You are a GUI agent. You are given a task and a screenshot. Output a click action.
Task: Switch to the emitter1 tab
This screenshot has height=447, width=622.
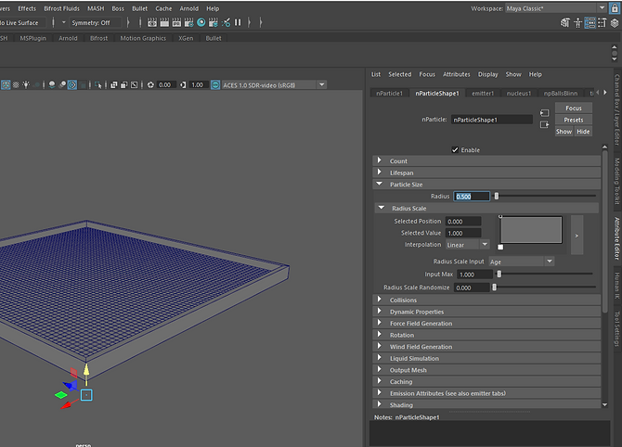483,93
